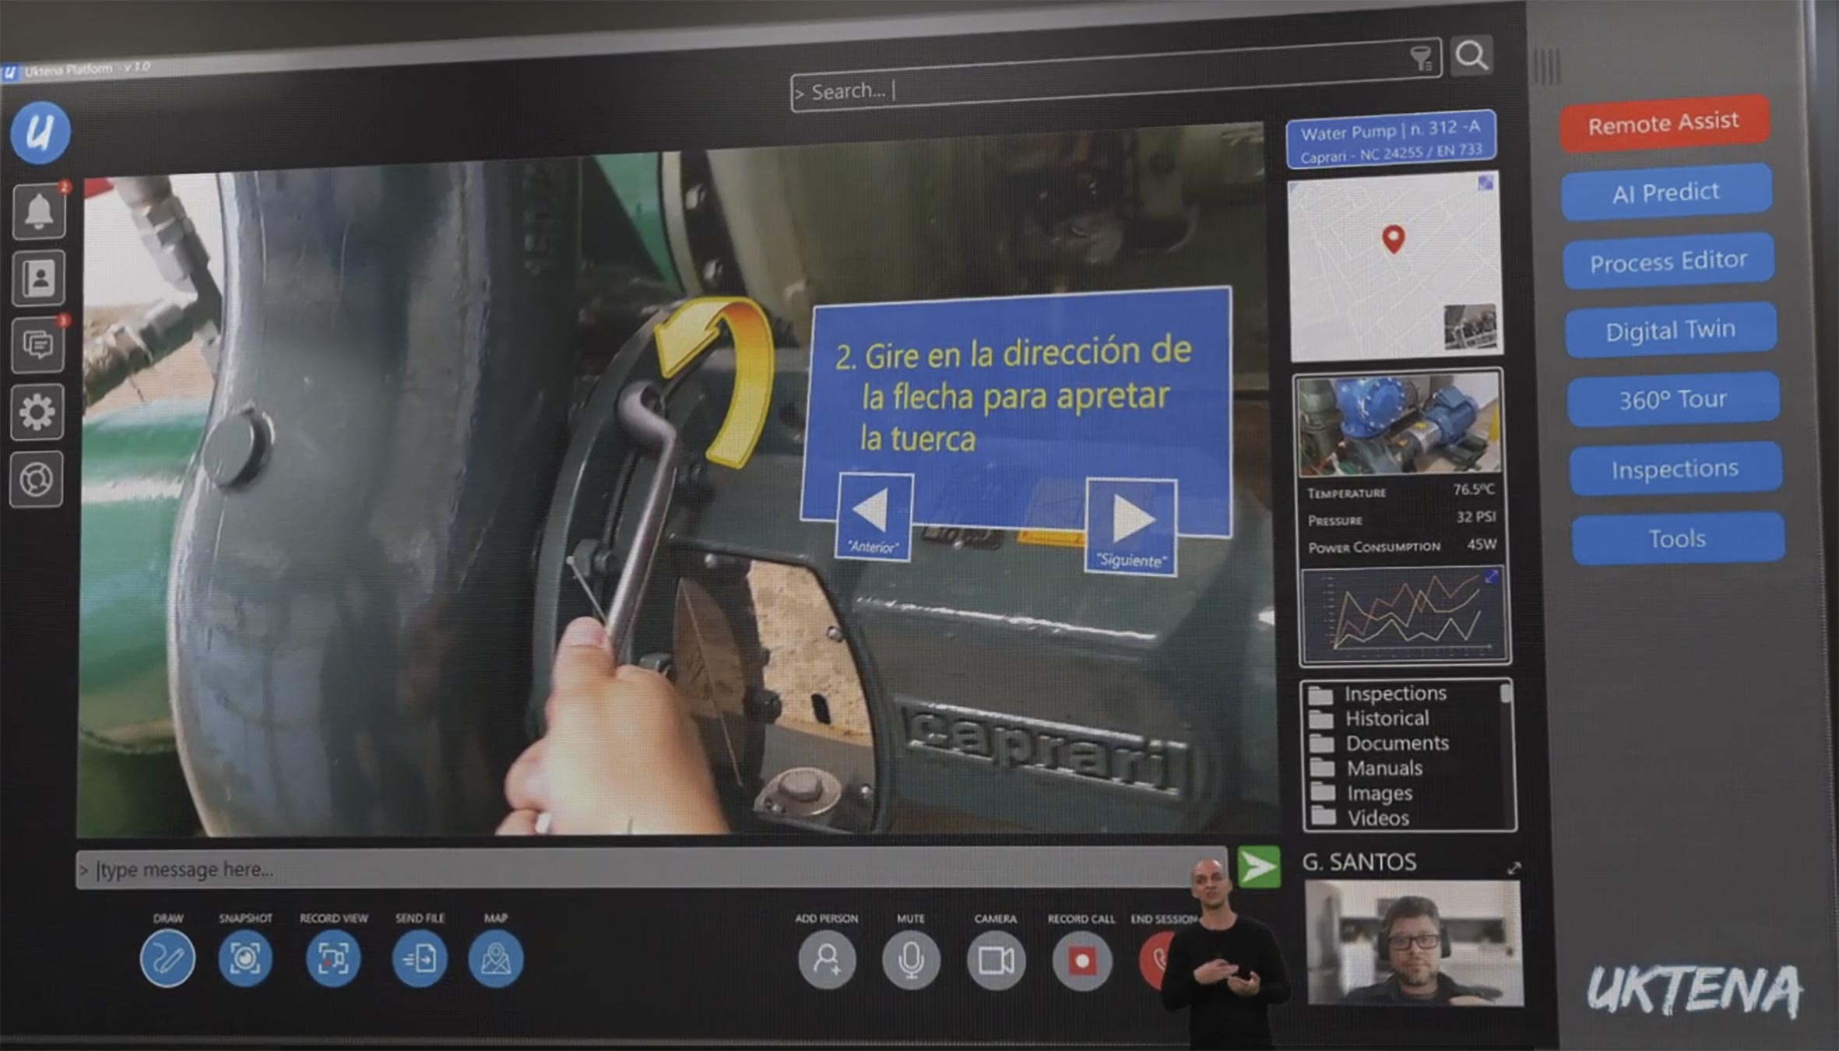Open the Tools button
Image resolution: width=1839 pixels, height=1051 pixels.
pos(1679,539)
